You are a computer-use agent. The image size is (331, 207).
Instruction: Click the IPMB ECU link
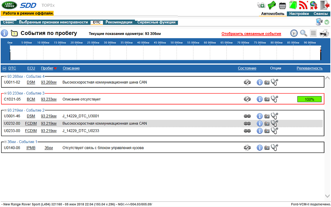tap(31, 148)
